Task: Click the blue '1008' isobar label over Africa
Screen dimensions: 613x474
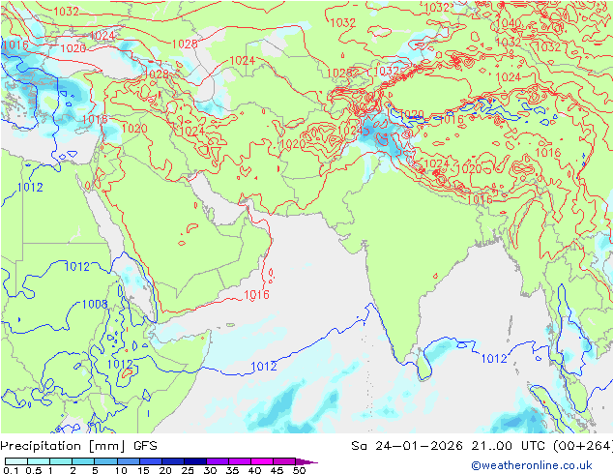Action: pyautogui.click(x=95, y=304)
